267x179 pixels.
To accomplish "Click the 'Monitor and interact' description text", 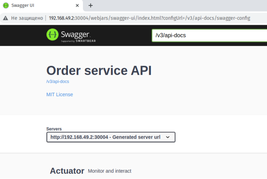I will coord(110,171).
